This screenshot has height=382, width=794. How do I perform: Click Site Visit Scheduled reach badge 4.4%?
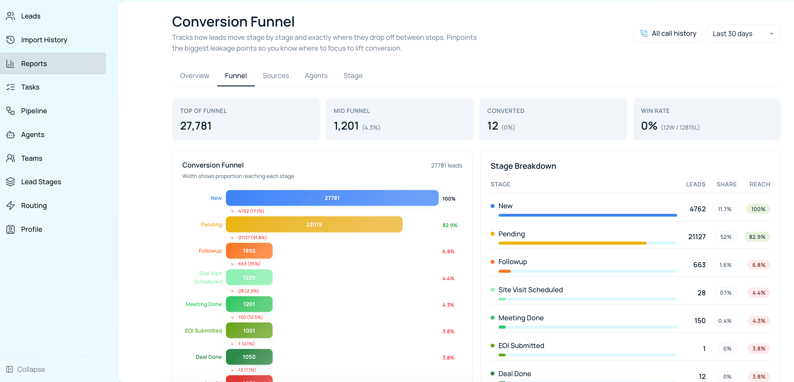point(759,293)
